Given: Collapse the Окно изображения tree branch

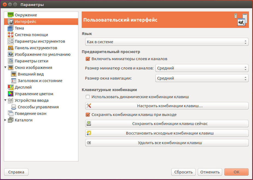Looking at the screenshot, I should 5,67.
